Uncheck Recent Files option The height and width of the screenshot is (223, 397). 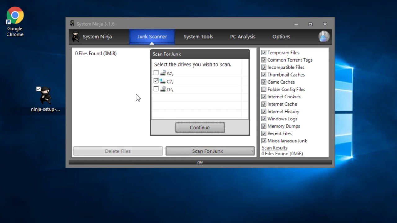point(264,133)
